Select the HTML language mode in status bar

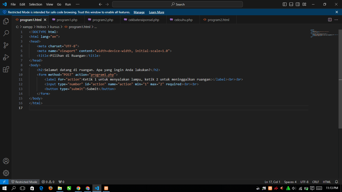coord(327,182)
